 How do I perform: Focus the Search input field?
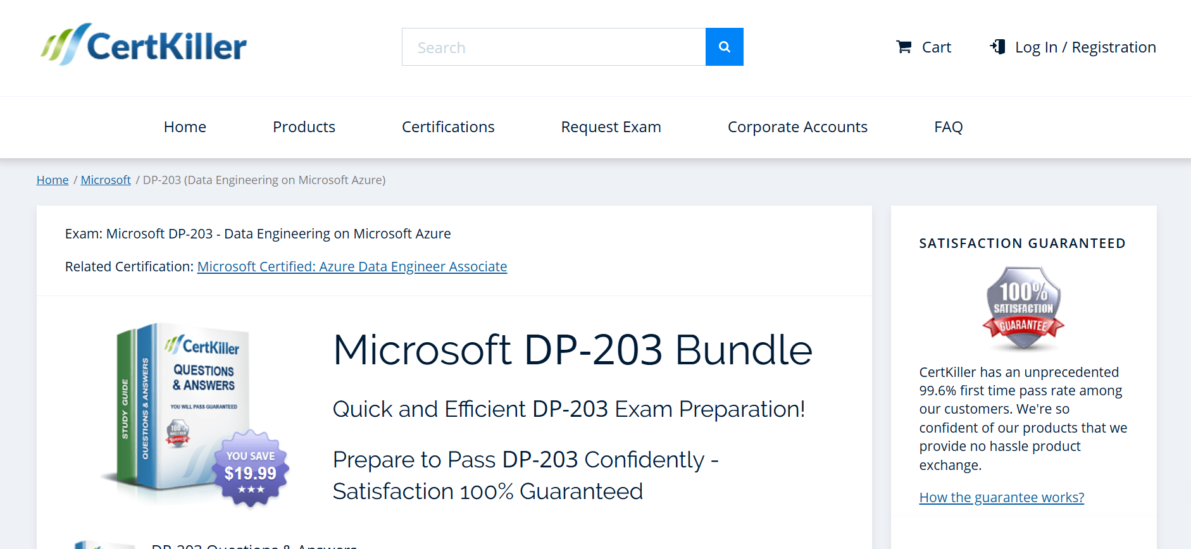(554, 47)
